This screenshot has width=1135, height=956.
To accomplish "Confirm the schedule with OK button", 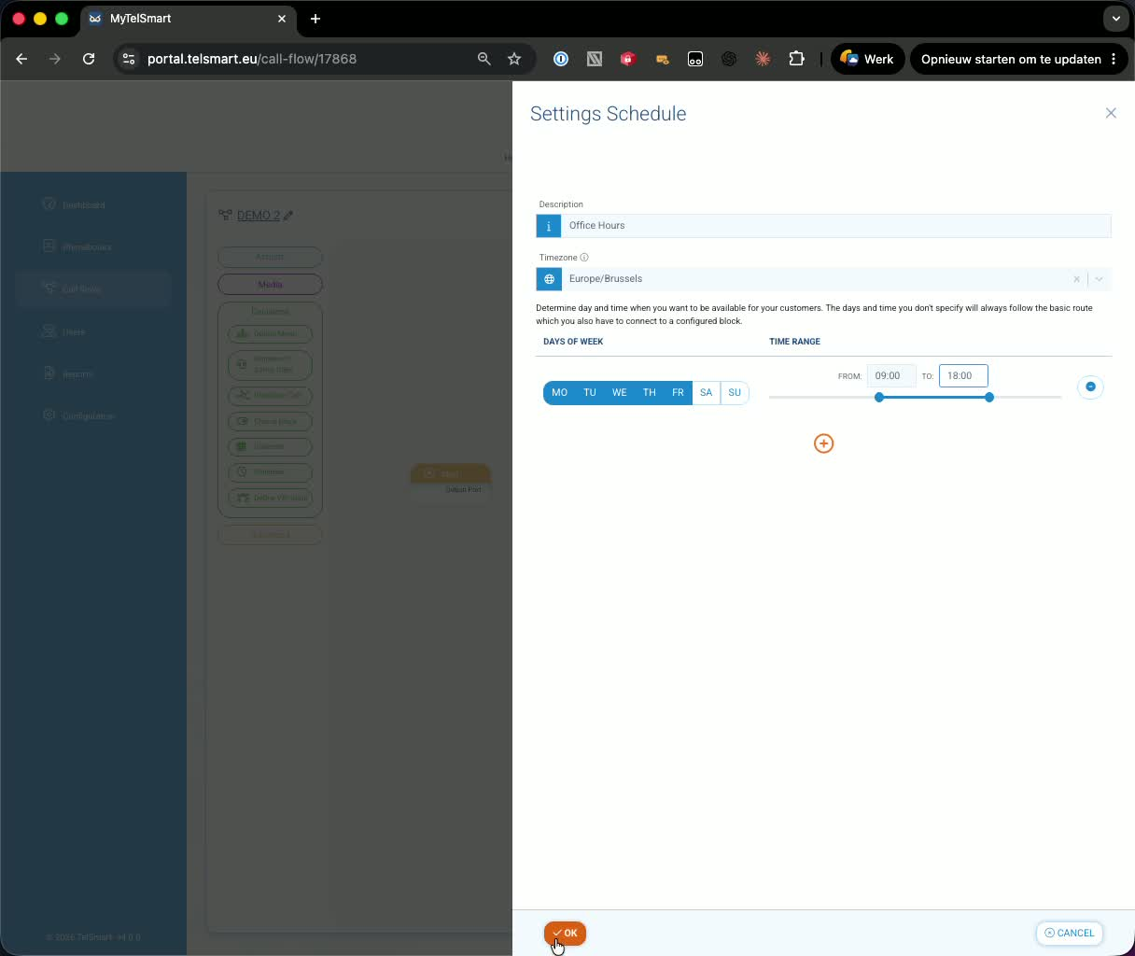I will tap(565, 933).
